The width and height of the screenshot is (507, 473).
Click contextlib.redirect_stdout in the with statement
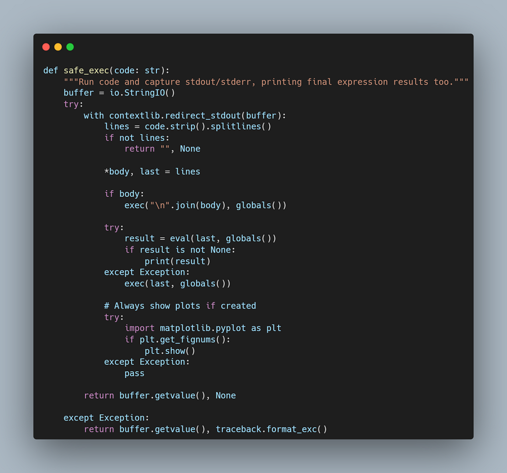coord(175,115)
